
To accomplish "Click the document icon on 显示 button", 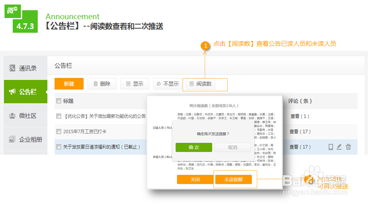I will [x=128, y=84].
